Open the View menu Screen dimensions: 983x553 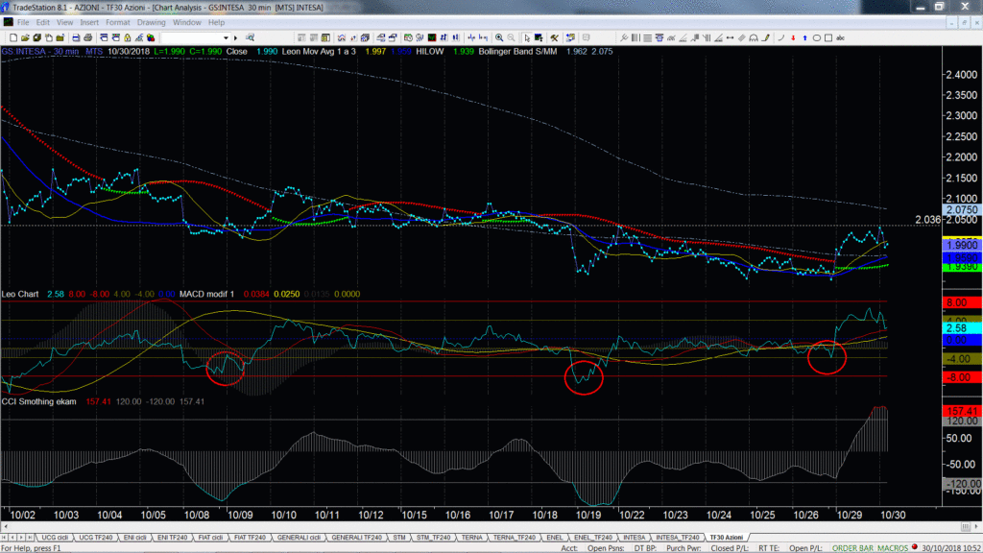click(x=64, y=23)
